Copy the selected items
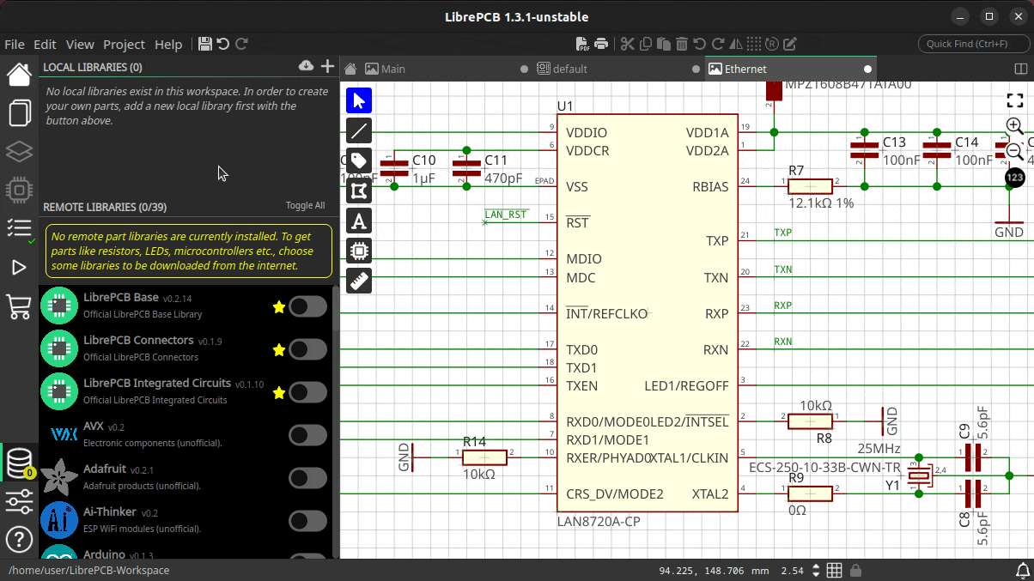 pos(645,44)
